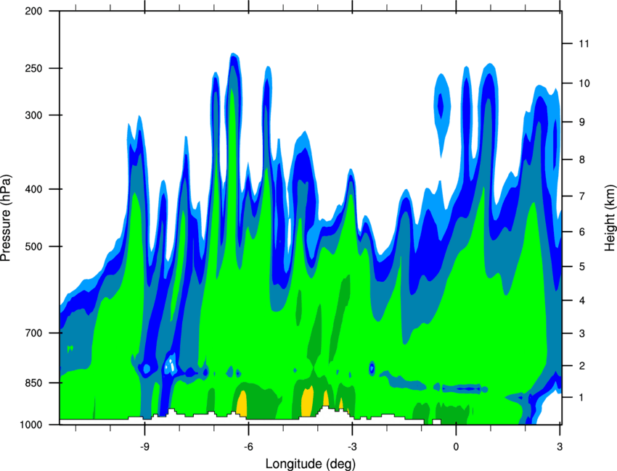Pick the 6 km height label

(x=581, y=232)
